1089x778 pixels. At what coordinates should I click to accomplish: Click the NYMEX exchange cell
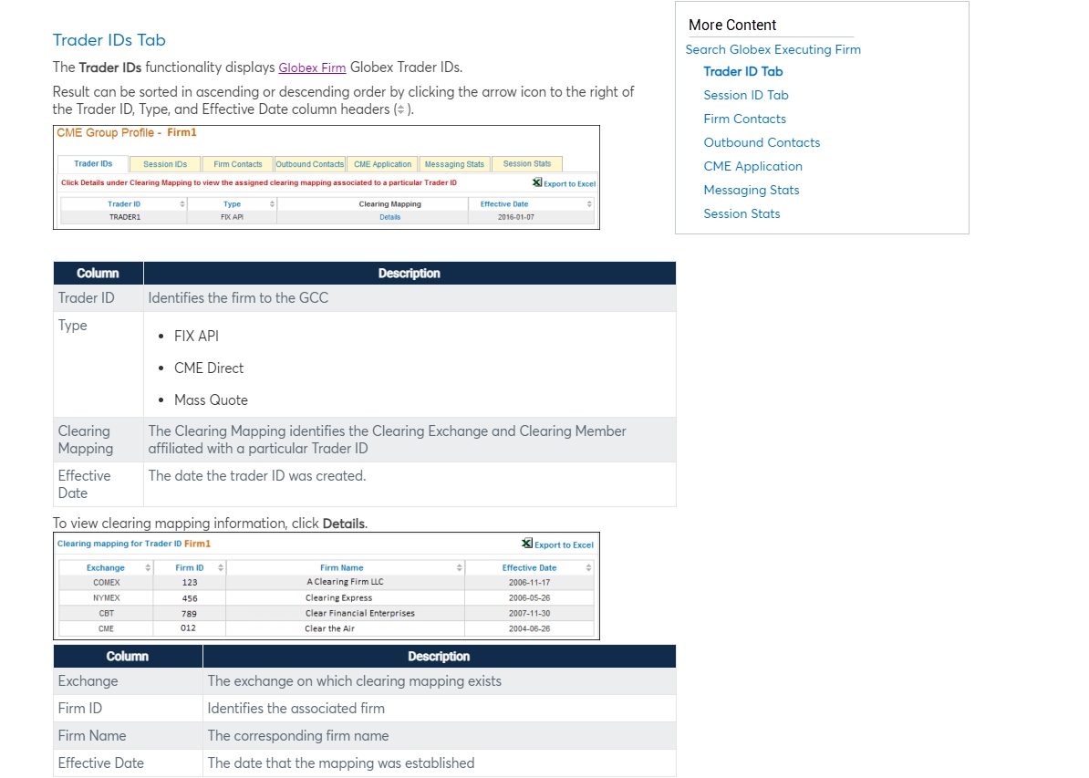coord(107,598)
